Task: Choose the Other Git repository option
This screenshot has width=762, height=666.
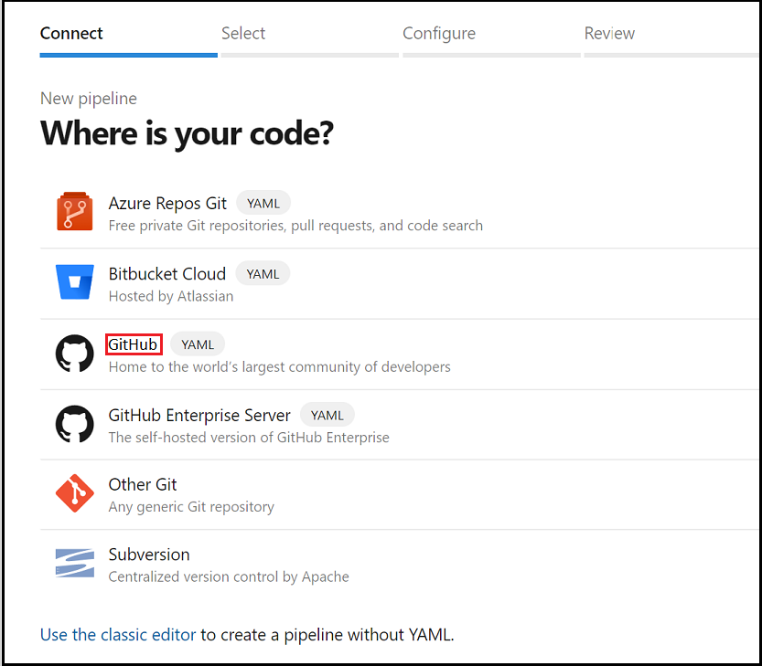Action: click(x=143, y=484)
